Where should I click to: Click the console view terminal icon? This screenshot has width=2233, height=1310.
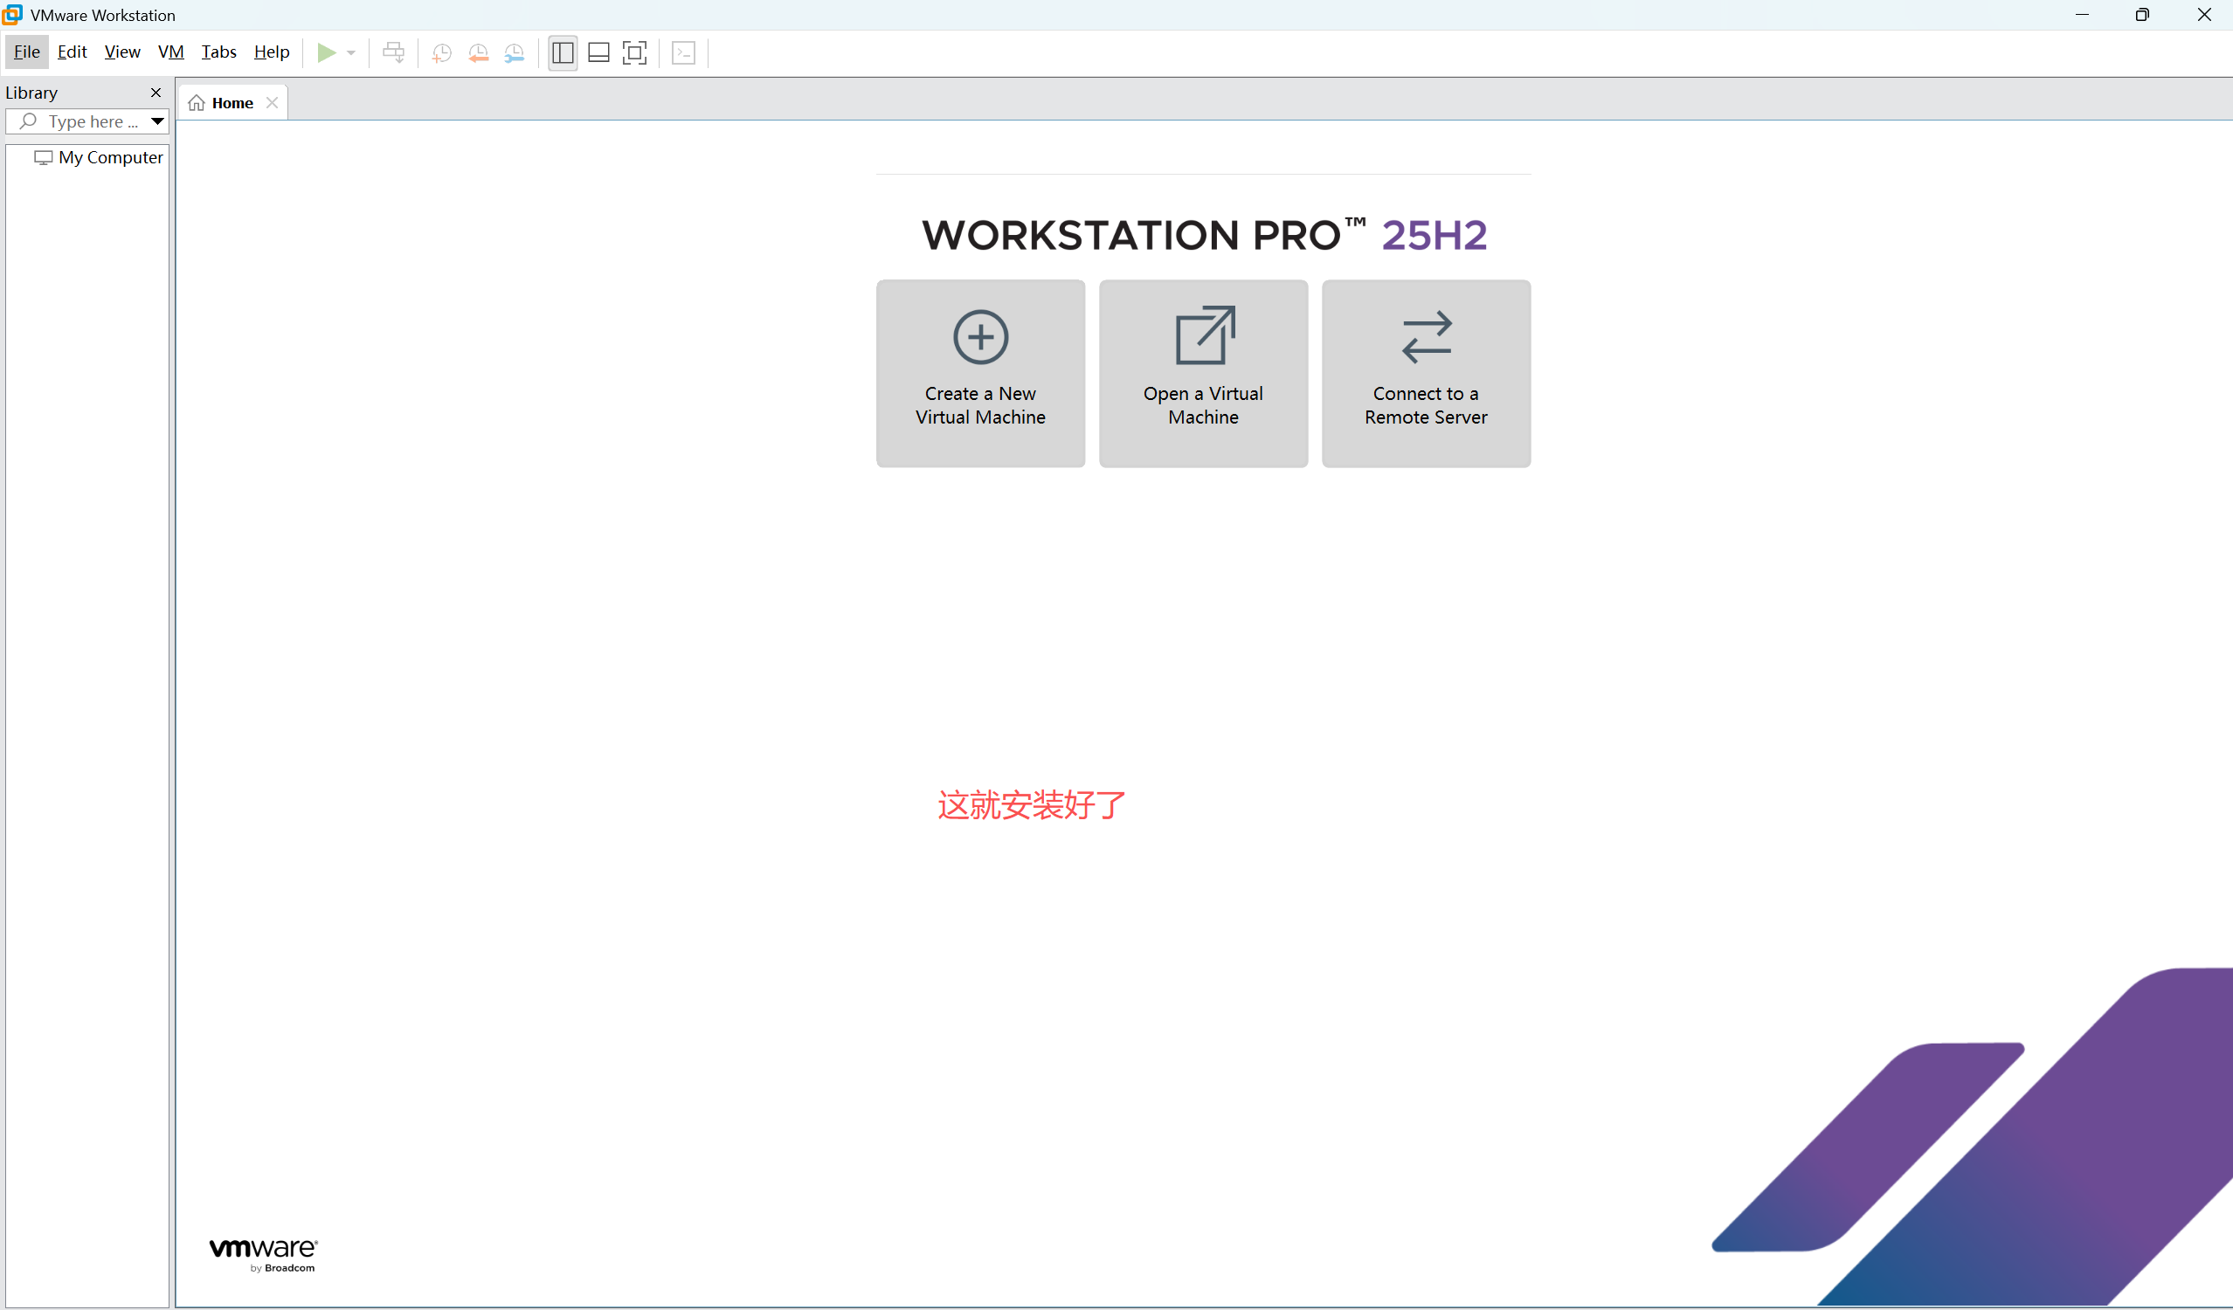683,53
